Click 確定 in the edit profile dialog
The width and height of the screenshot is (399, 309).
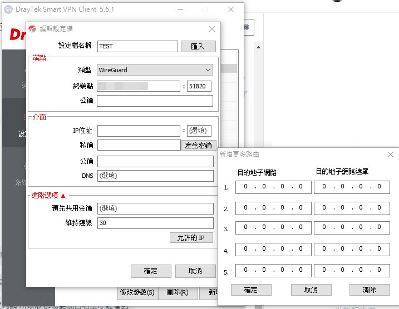coord(151,271)
